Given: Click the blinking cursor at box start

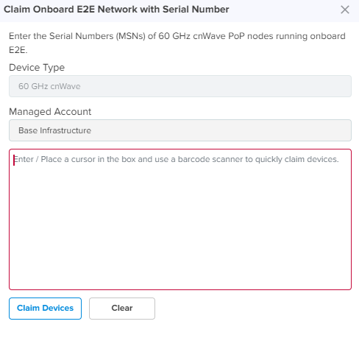Looking at the screenshot, I should 14,160.
